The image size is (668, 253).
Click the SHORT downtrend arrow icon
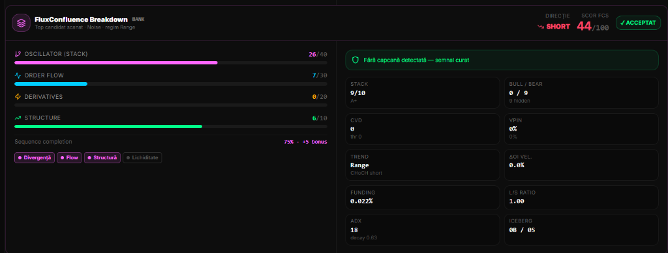(x=541, y=26)
